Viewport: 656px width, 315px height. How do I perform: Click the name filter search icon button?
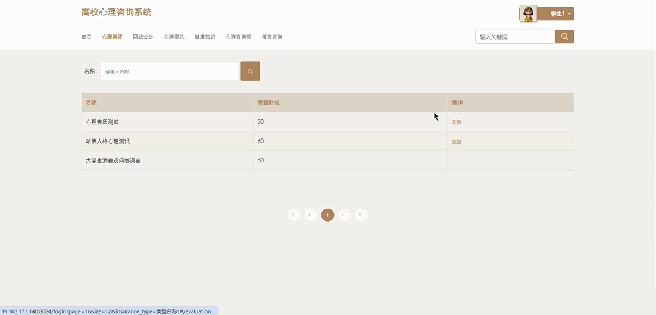(250, 71)
